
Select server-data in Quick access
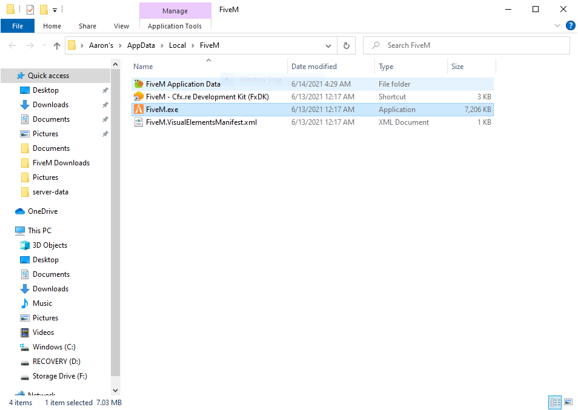pyautogui.click(x=50, y=192)
